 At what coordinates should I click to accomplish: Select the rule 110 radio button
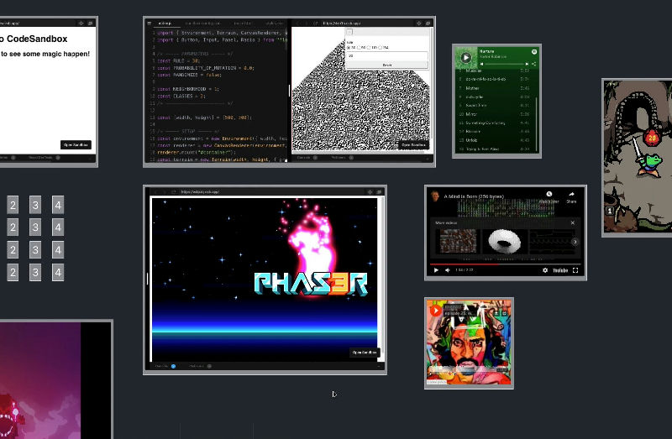coord(369,48)
